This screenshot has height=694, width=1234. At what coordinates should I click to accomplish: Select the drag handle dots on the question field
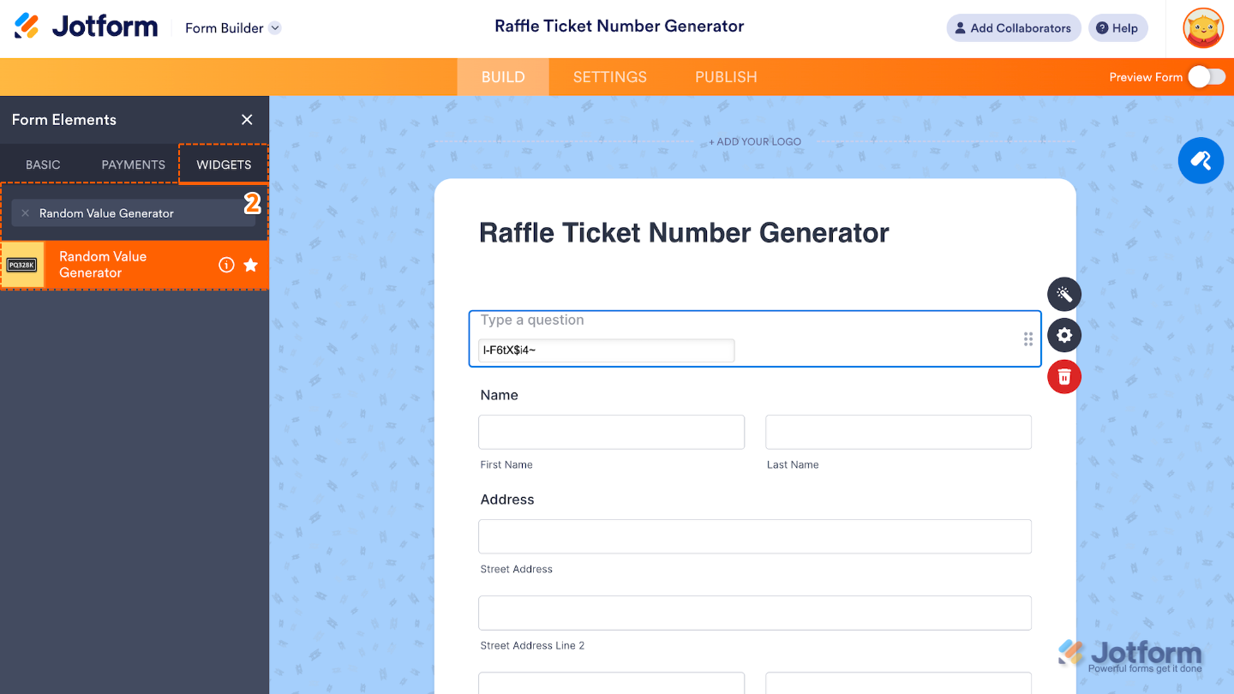1027,338
